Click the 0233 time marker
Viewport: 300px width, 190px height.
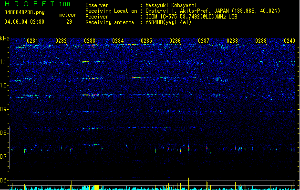[90, 40]
